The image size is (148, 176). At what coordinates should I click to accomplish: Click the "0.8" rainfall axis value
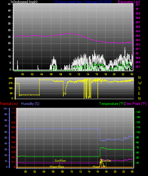(x=13, y=127)
